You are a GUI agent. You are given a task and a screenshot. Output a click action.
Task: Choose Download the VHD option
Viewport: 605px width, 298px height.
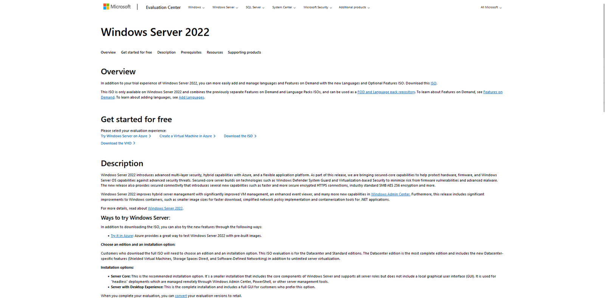point(116,143)
